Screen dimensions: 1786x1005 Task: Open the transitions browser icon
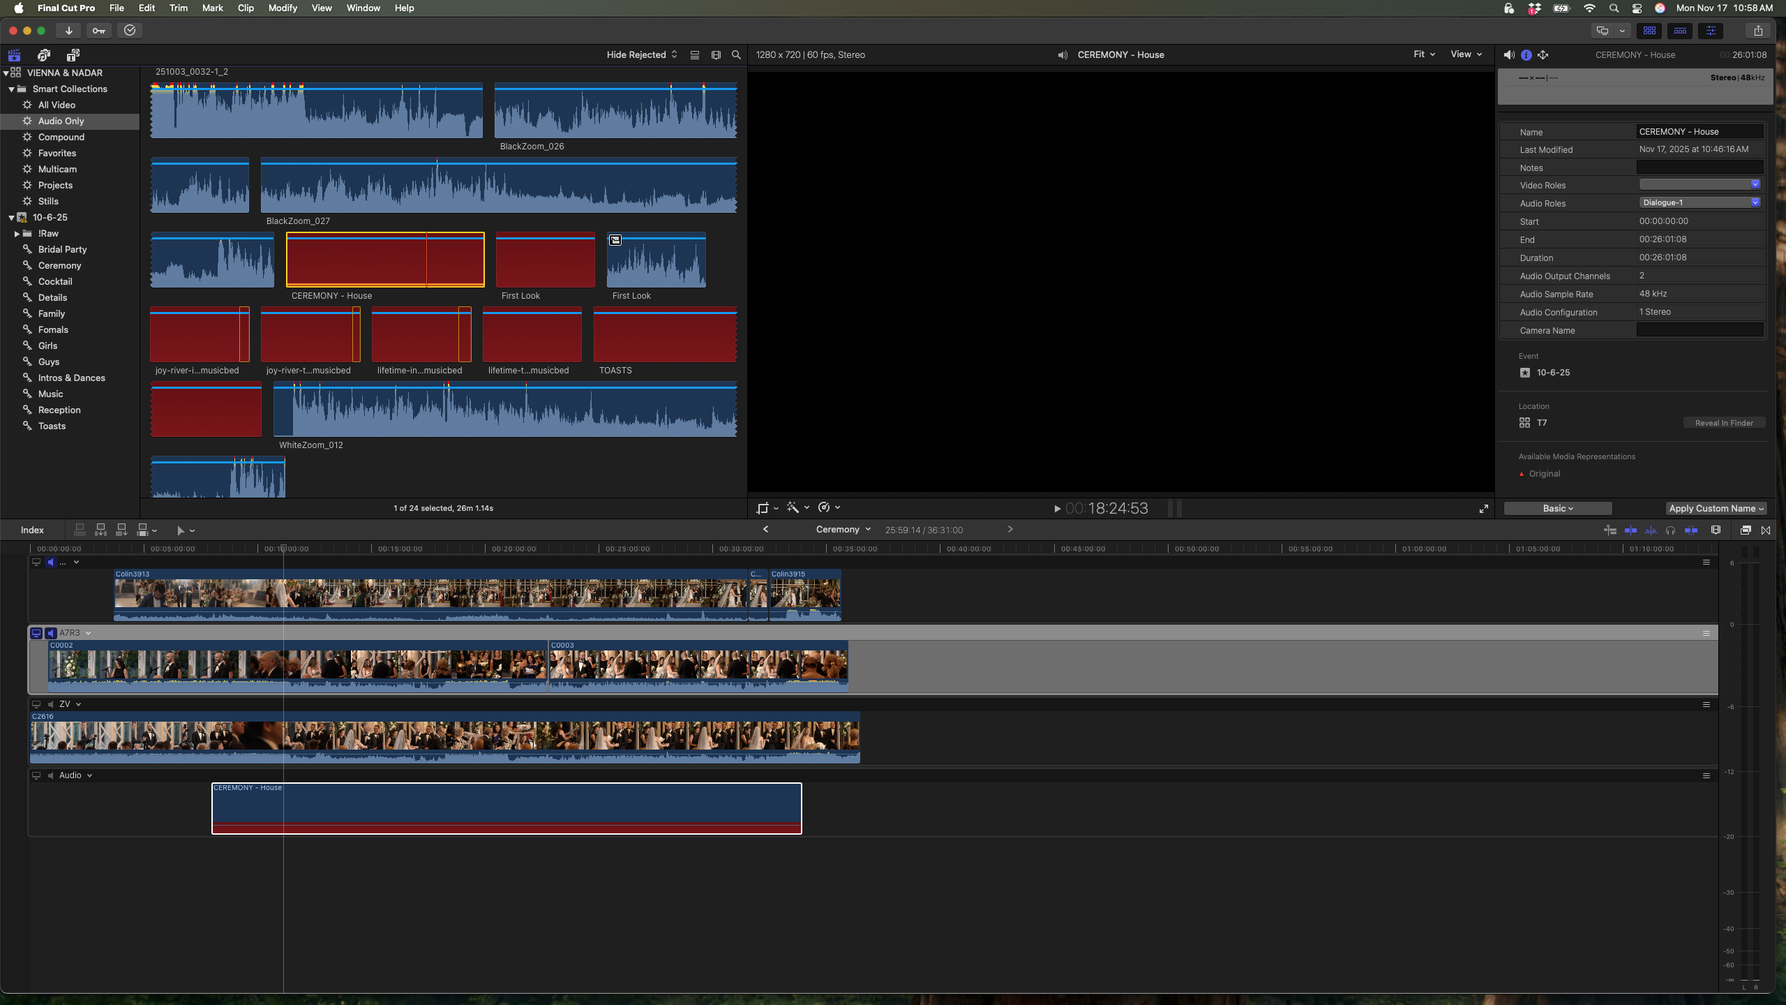pos(1766,530)
